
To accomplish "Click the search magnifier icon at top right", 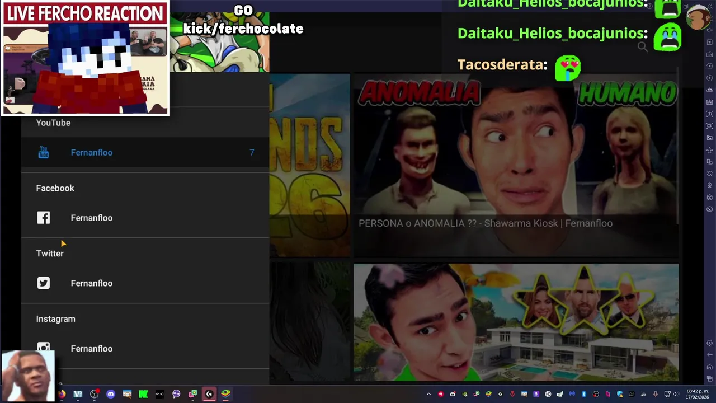I will point(643,47).
